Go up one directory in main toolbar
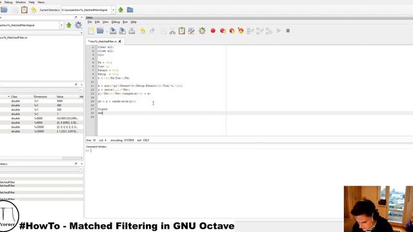This screenshot has height=232, width=413. (x=121, y=10)
